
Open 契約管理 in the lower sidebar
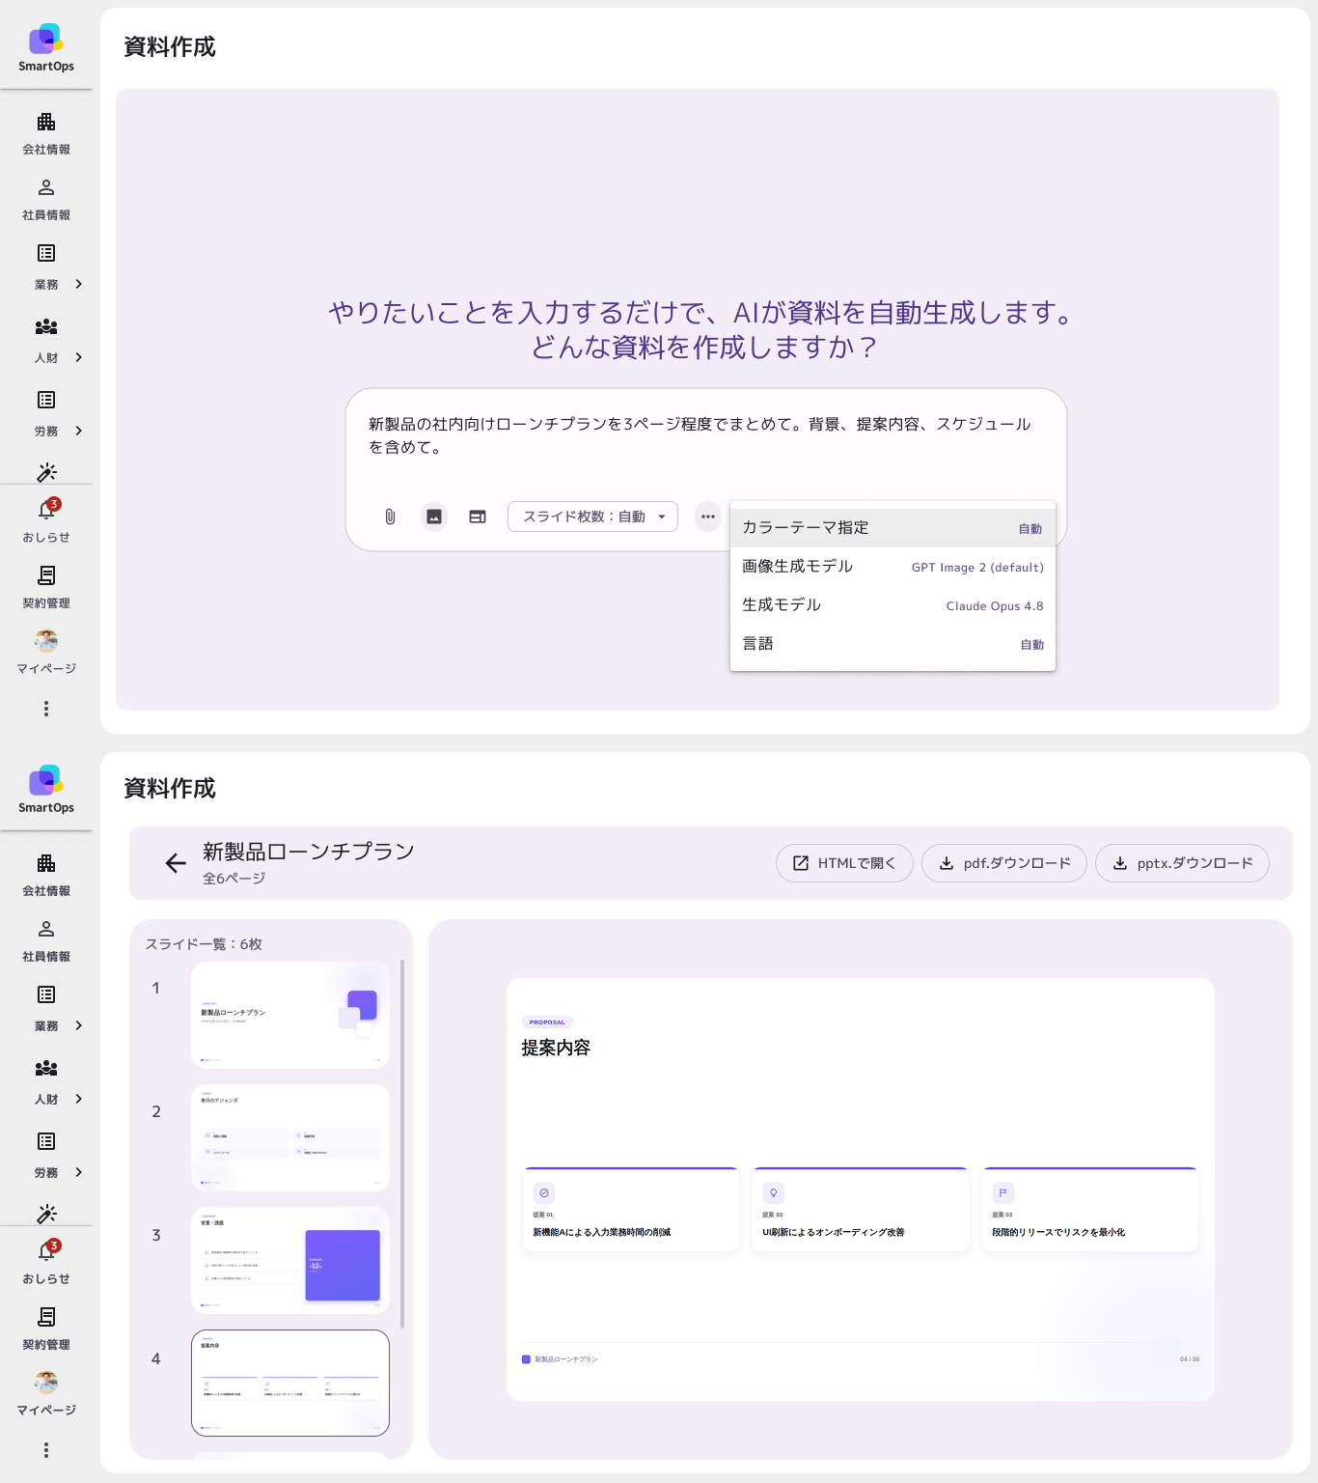click(x=46, y=1329)
